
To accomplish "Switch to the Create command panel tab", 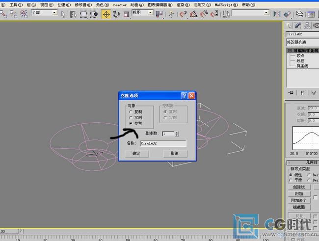I will (x=288, y=26).
